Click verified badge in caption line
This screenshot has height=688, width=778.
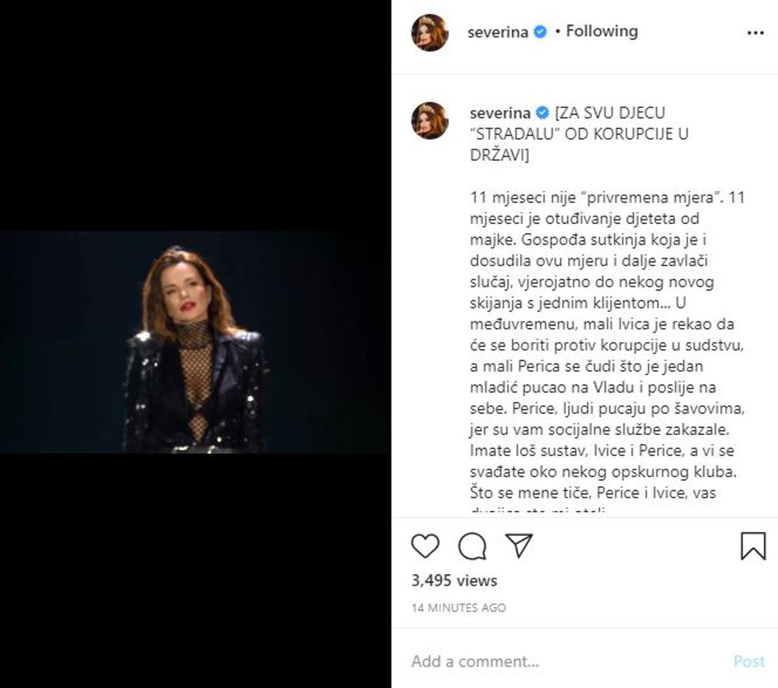542,113
